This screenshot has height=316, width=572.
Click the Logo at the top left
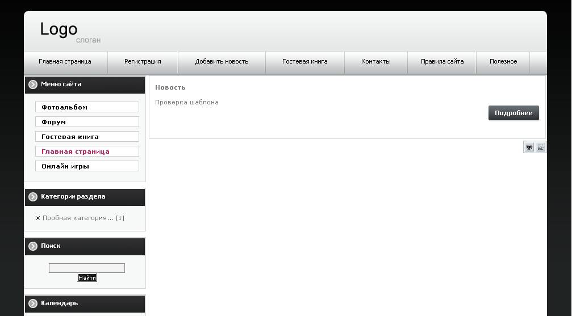pos(59,30)
